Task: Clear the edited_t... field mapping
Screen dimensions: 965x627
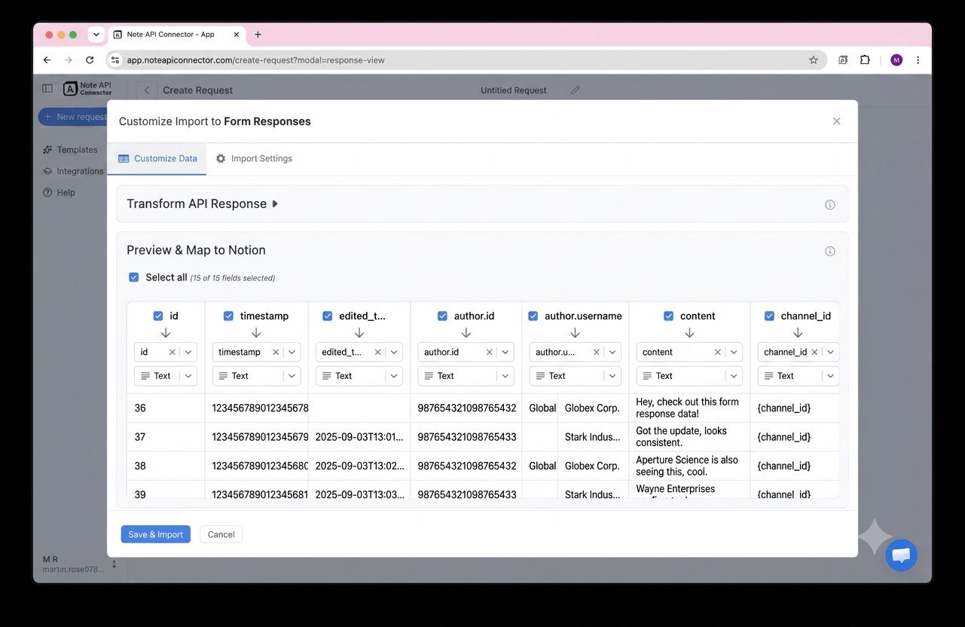Action: point(377,352)
